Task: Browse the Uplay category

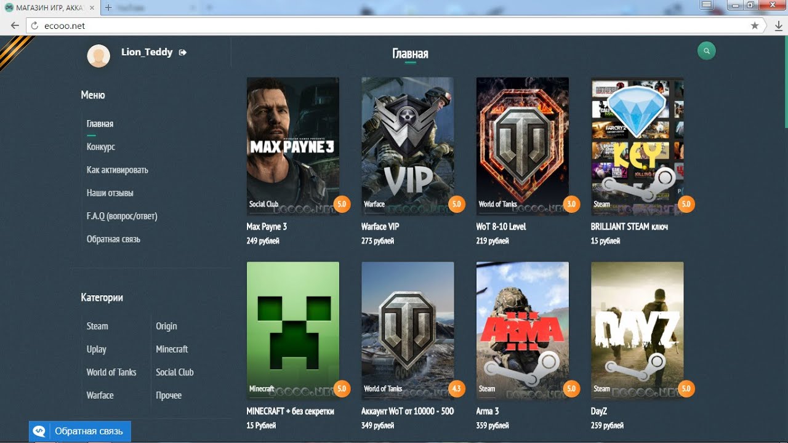Action: pyautogui.click(x=97, y=349)
